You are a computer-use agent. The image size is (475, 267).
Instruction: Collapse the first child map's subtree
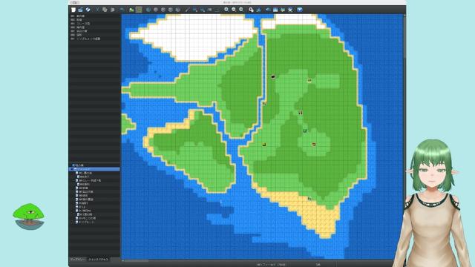tap(74, 173)
